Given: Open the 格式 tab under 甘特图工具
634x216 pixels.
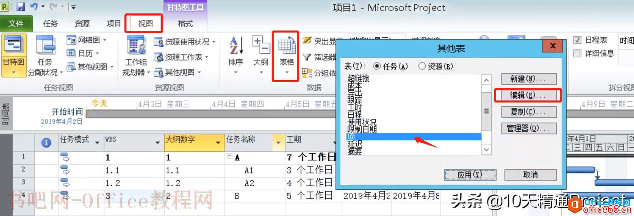Looking at the screenshot, I should click(x=185, y=24).
